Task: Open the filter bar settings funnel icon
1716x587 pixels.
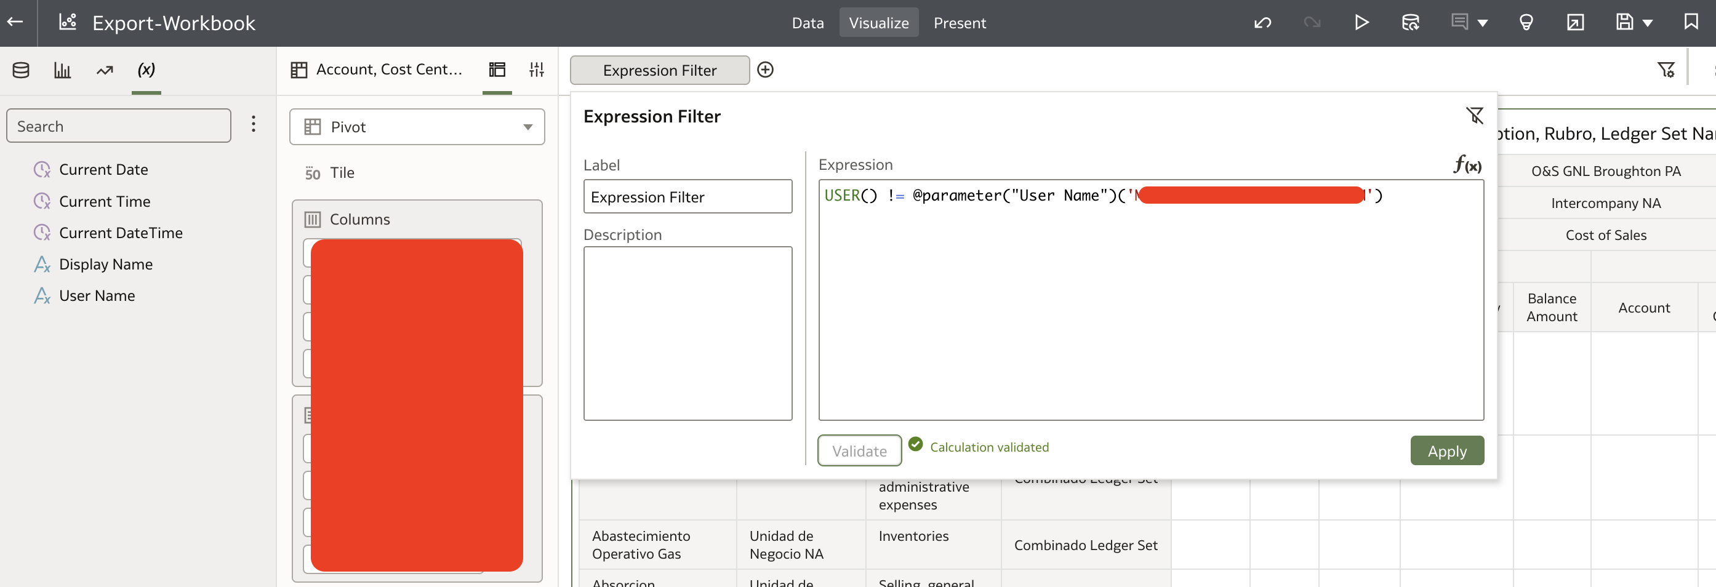Action: (1666, 70)
